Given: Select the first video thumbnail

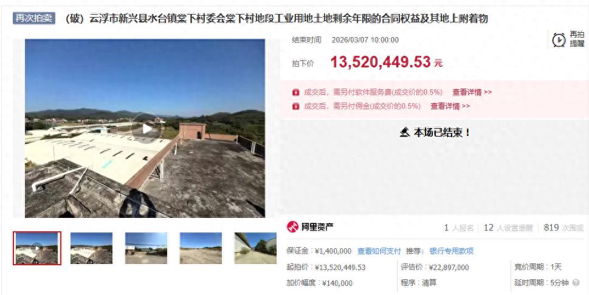Looking at the screenshot, I should pyautogui.click(x=37, y=248).
